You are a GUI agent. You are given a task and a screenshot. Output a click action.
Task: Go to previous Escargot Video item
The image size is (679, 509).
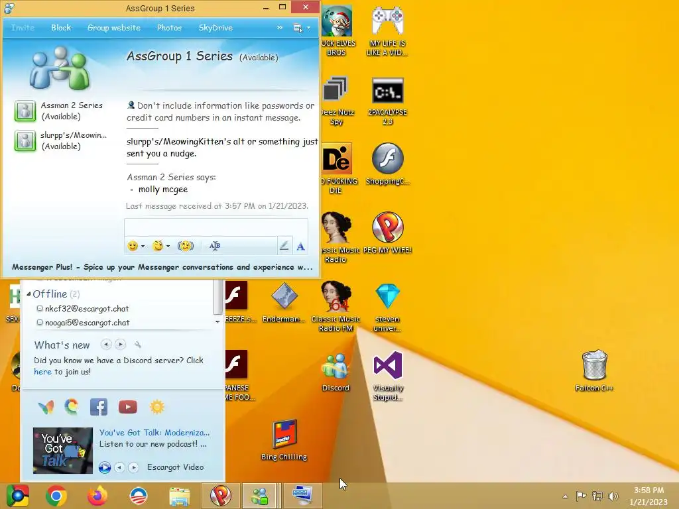(119, 467)
